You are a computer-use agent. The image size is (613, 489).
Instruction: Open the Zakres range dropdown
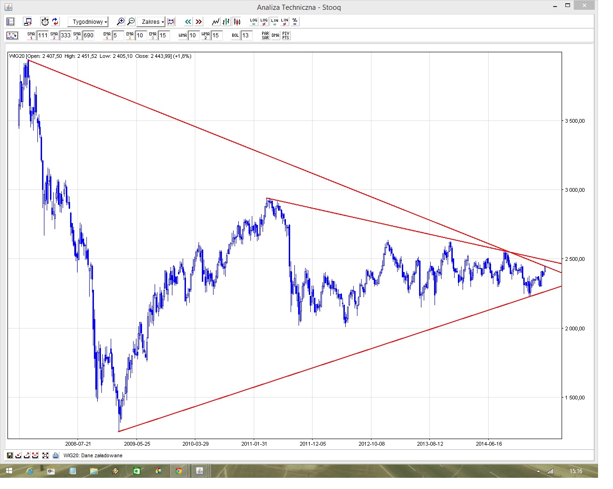point(151,21)
